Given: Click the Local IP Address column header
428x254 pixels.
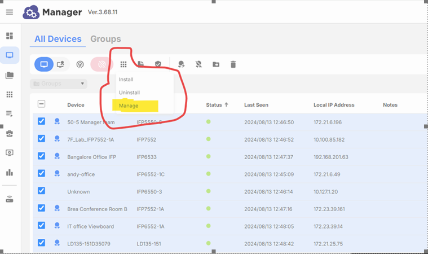Looking at the screenshot, I should [334, 105].
